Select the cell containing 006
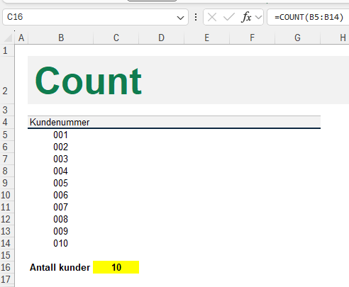This screenshot has height=287, width=349. (x=61, y=195)
